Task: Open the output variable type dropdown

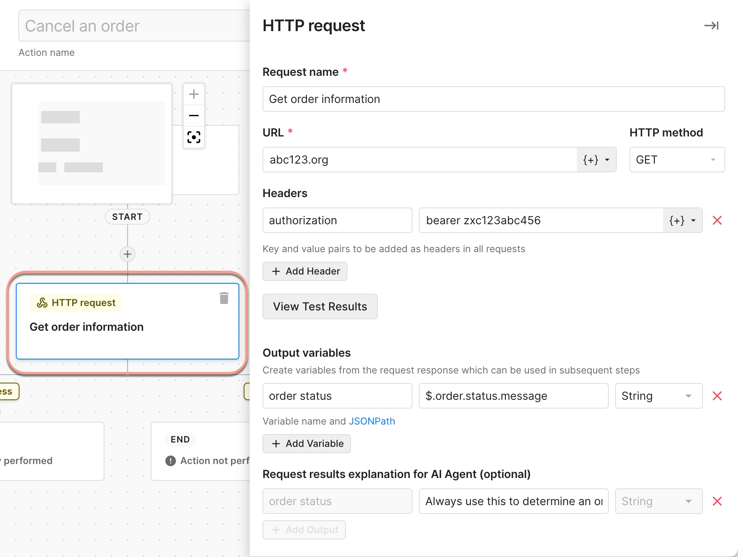Action: [658, 395]
